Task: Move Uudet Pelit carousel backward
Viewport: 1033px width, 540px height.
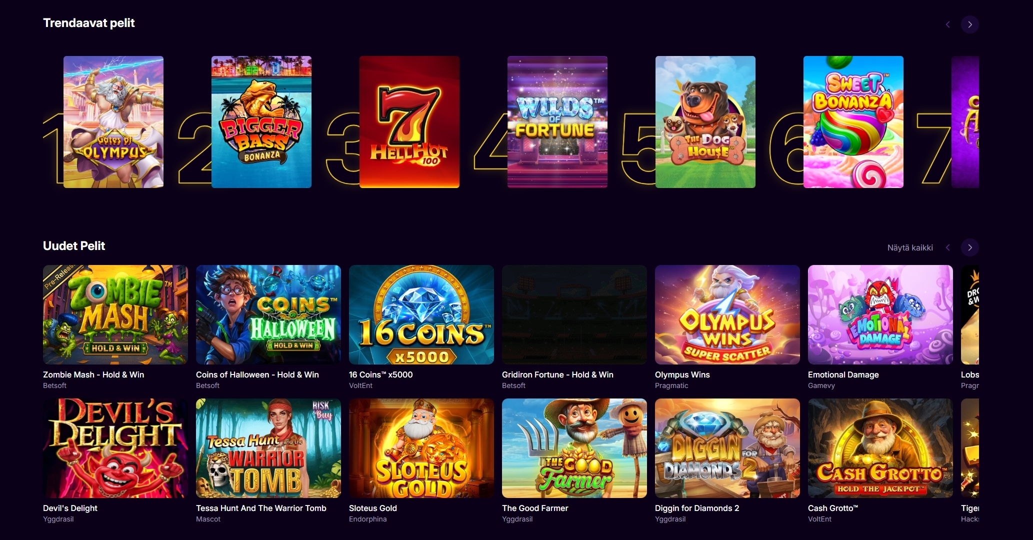Action: (947, 247)
